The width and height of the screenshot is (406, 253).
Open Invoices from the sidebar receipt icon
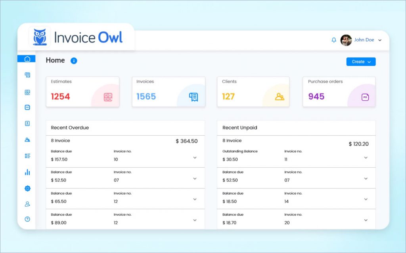click(x=27, y=75)
